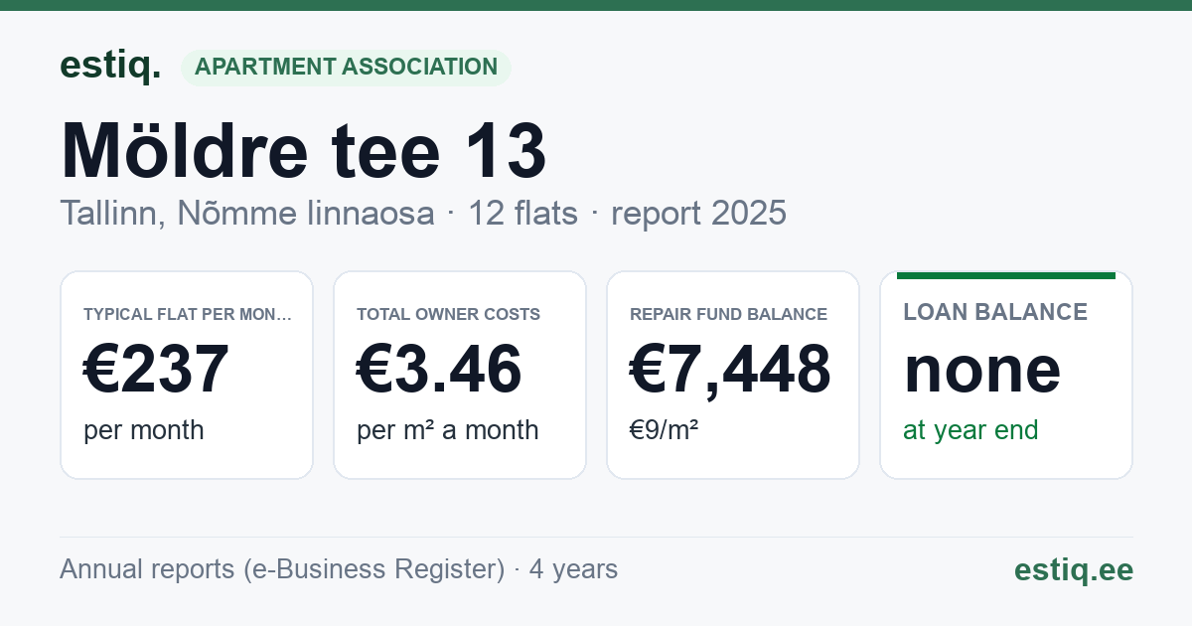Click the €3.46 value
Image resolution: width=1192 pixels, height=626 pixels.
click(439, 370)
